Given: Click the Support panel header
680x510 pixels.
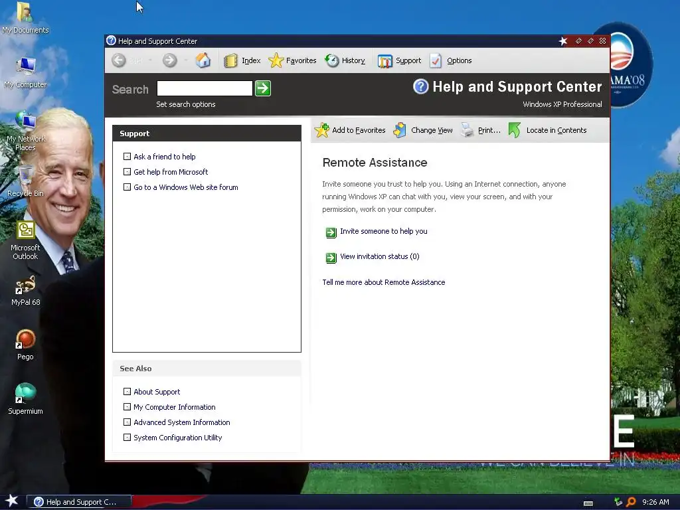Looking at the screenshot, I should (x=207, y=133).
